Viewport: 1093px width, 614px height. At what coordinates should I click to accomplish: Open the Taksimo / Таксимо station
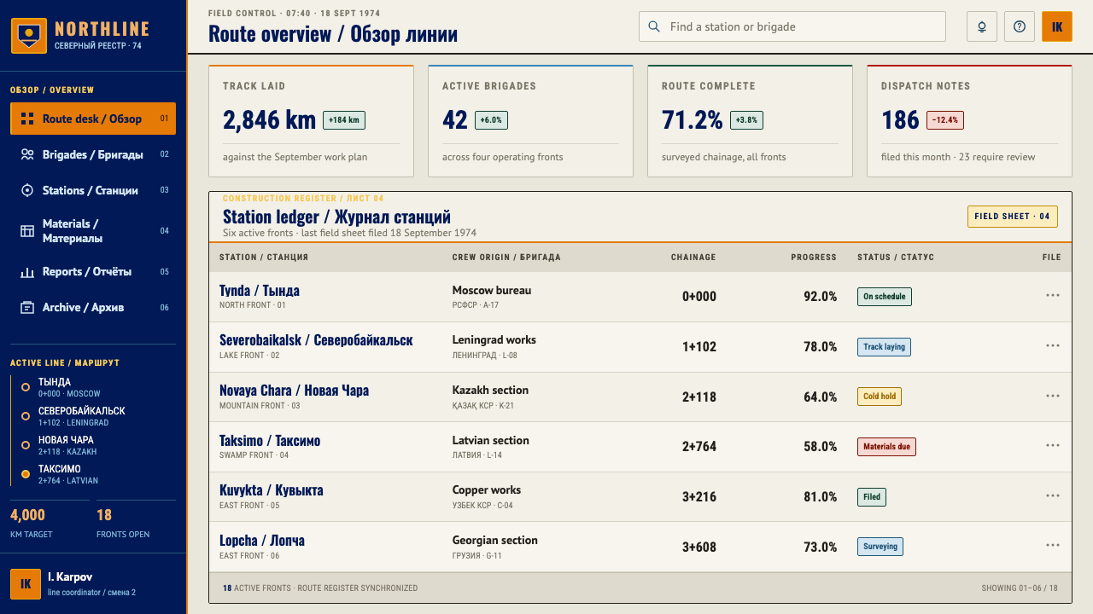(270, 441)
